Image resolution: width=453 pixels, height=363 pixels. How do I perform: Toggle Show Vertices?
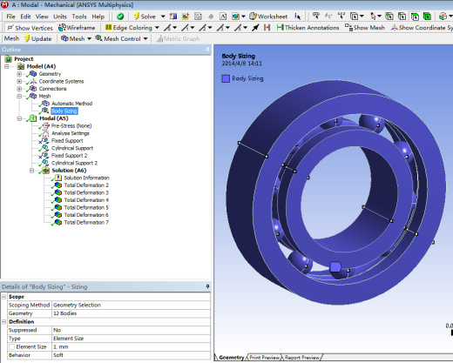30,28
